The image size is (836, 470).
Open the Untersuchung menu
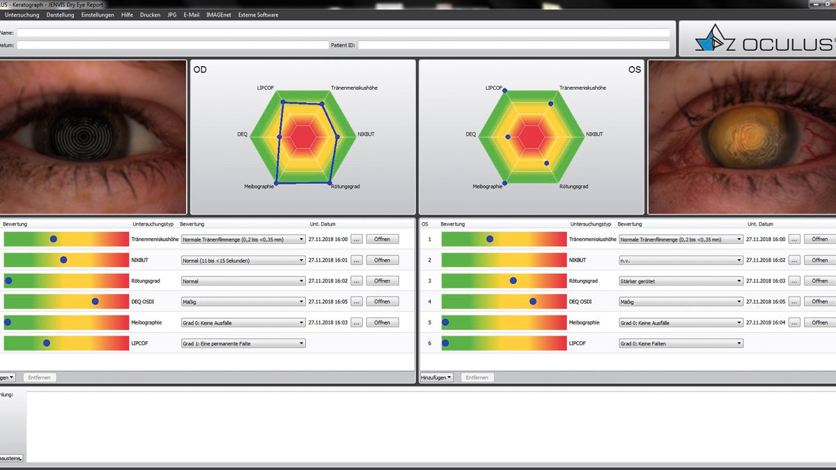22,15
